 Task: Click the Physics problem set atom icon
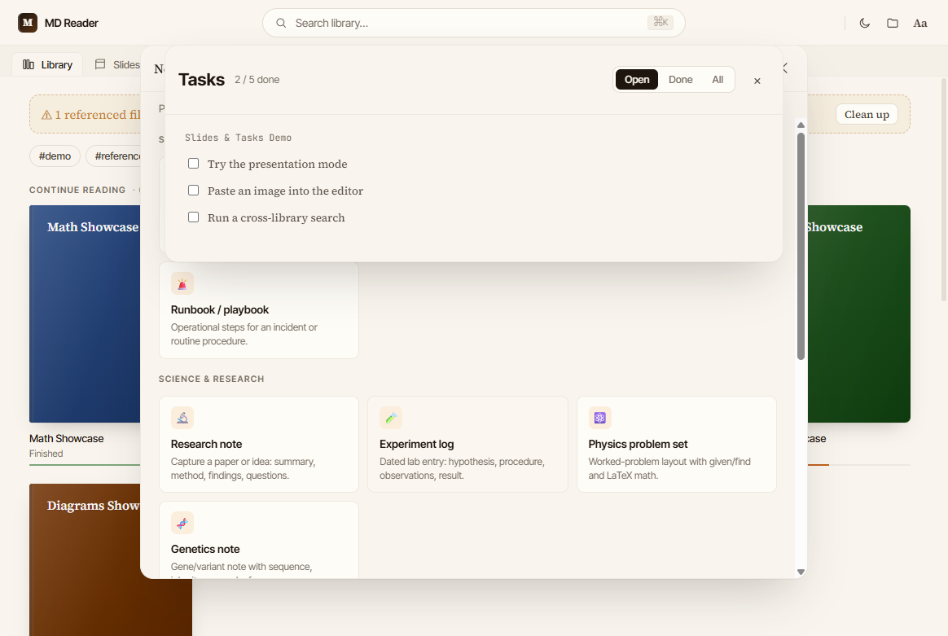tap(599, 418)
